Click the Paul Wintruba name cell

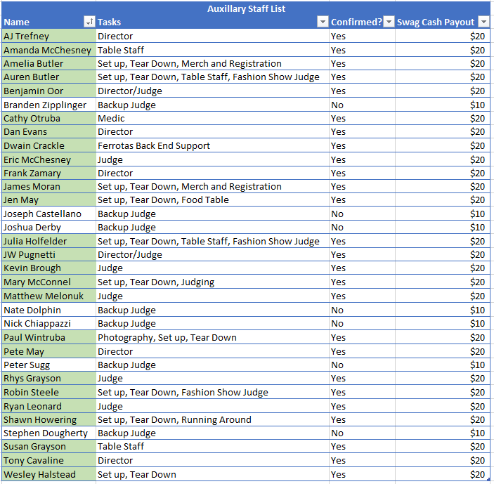[48, 337]
